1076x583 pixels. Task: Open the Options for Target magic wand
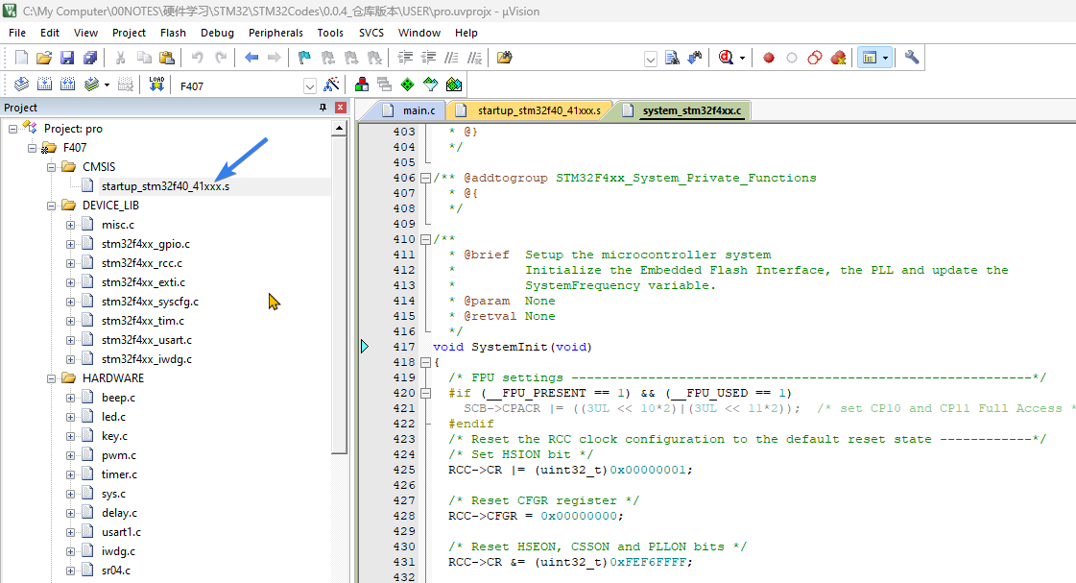(x=332, y=85)
